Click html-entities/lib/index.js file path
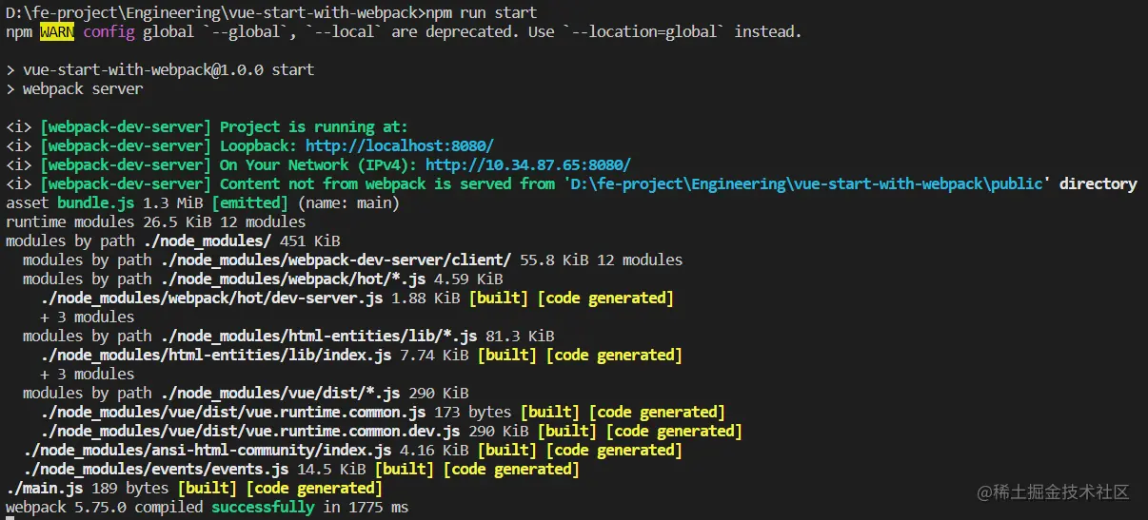Viewport: 1148px width, 520px height. point(216,355)
